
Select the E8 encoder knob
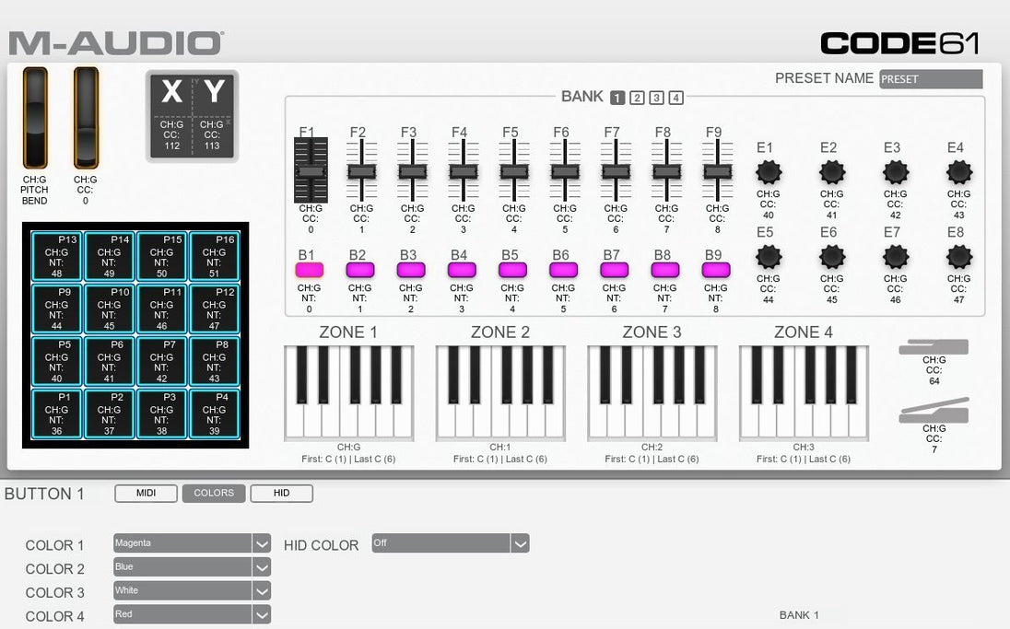(958, 257)
